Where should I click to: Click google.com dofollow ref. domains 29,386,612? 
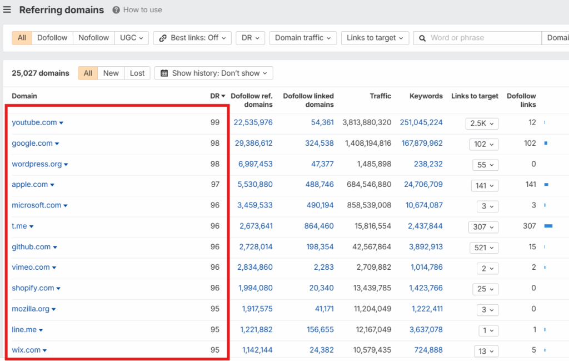coord(253,143)
